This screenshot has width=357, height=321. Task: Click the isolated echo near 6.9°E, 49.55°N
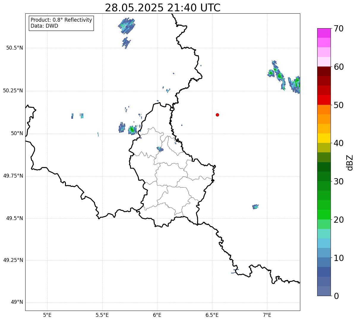(255, 207)
